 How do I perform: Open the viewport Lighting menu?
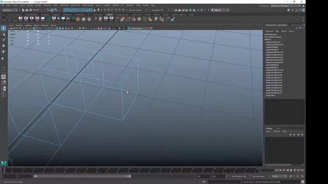click(28, 26)
